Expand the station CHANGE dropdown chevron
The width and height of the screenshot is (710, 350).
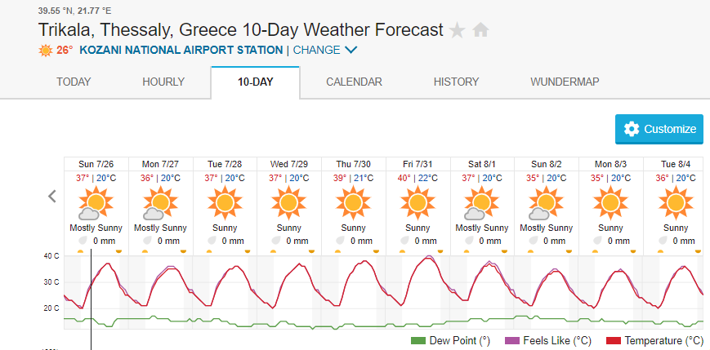click(x=351, y=51)
